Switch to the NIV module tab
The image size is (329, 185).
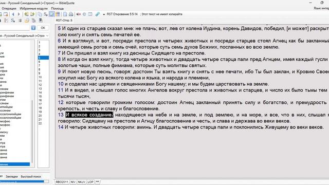tap(73, 182)
